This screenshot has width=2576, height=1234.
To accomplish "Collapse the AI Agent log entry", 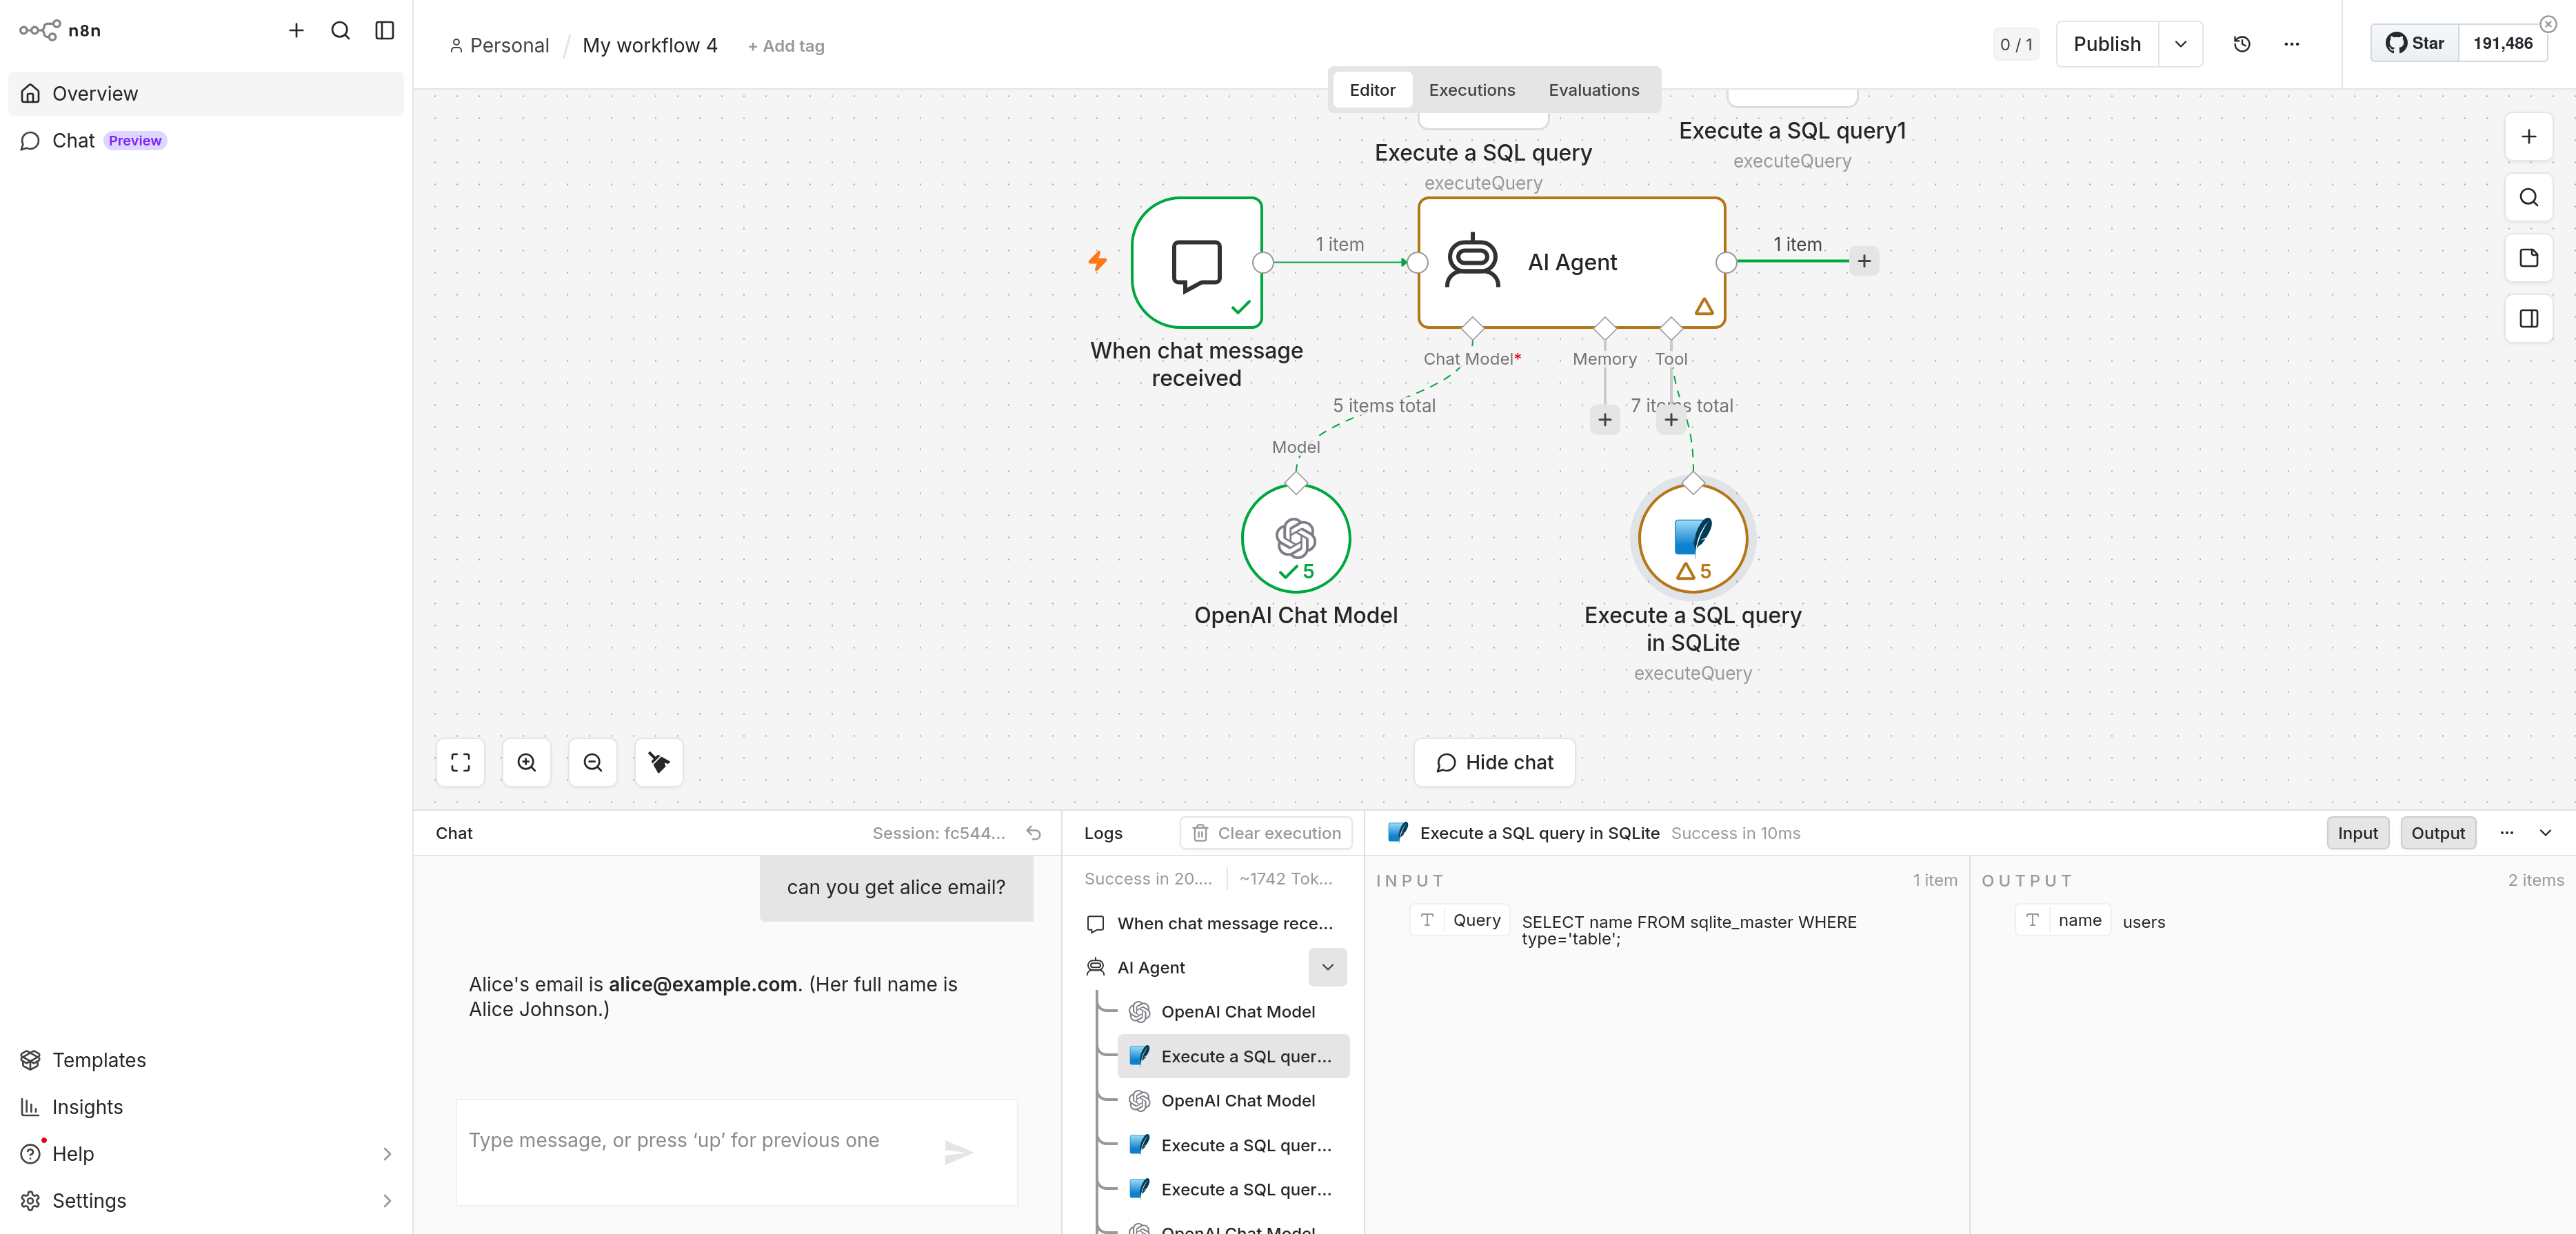I will coord(1327,967).
